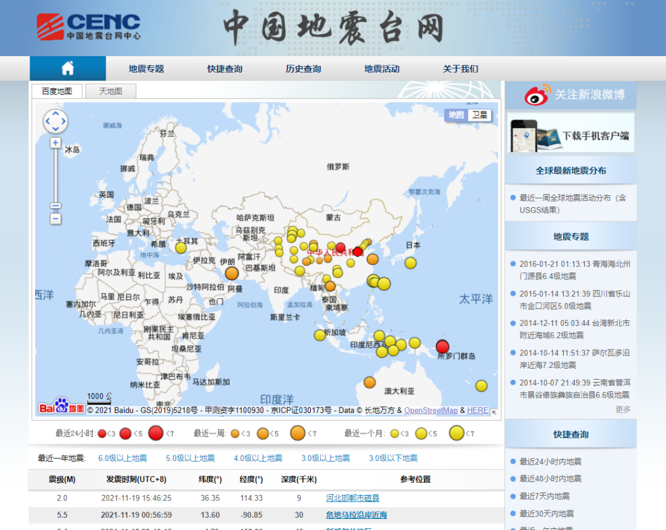Switch map to 地图 map view
Viewport: 666px width, 530px height.
click(x=456, y=115)
